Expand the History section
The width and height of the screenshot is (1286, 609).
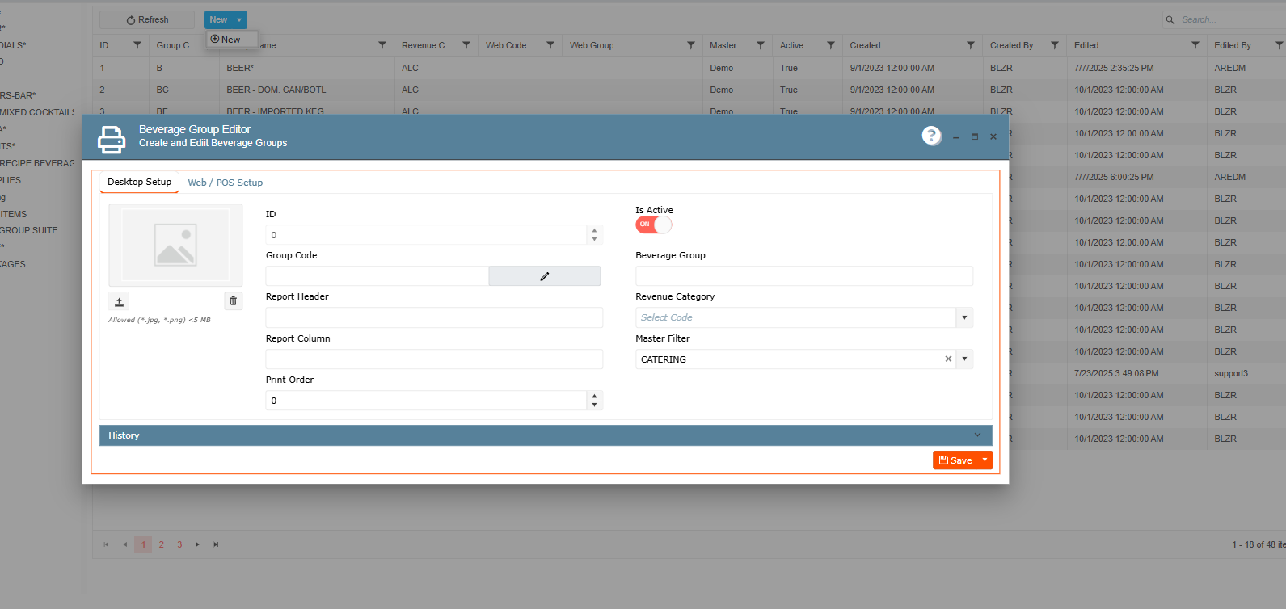point(977,435)
